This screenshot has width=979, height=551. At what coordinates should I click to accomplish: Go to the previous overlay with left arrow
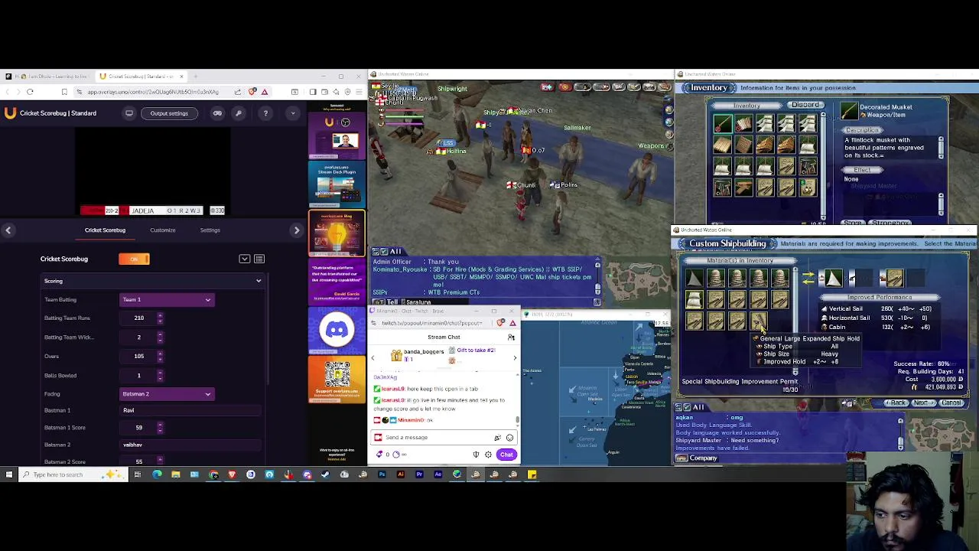pyautogui.click(x=8, y=230)
